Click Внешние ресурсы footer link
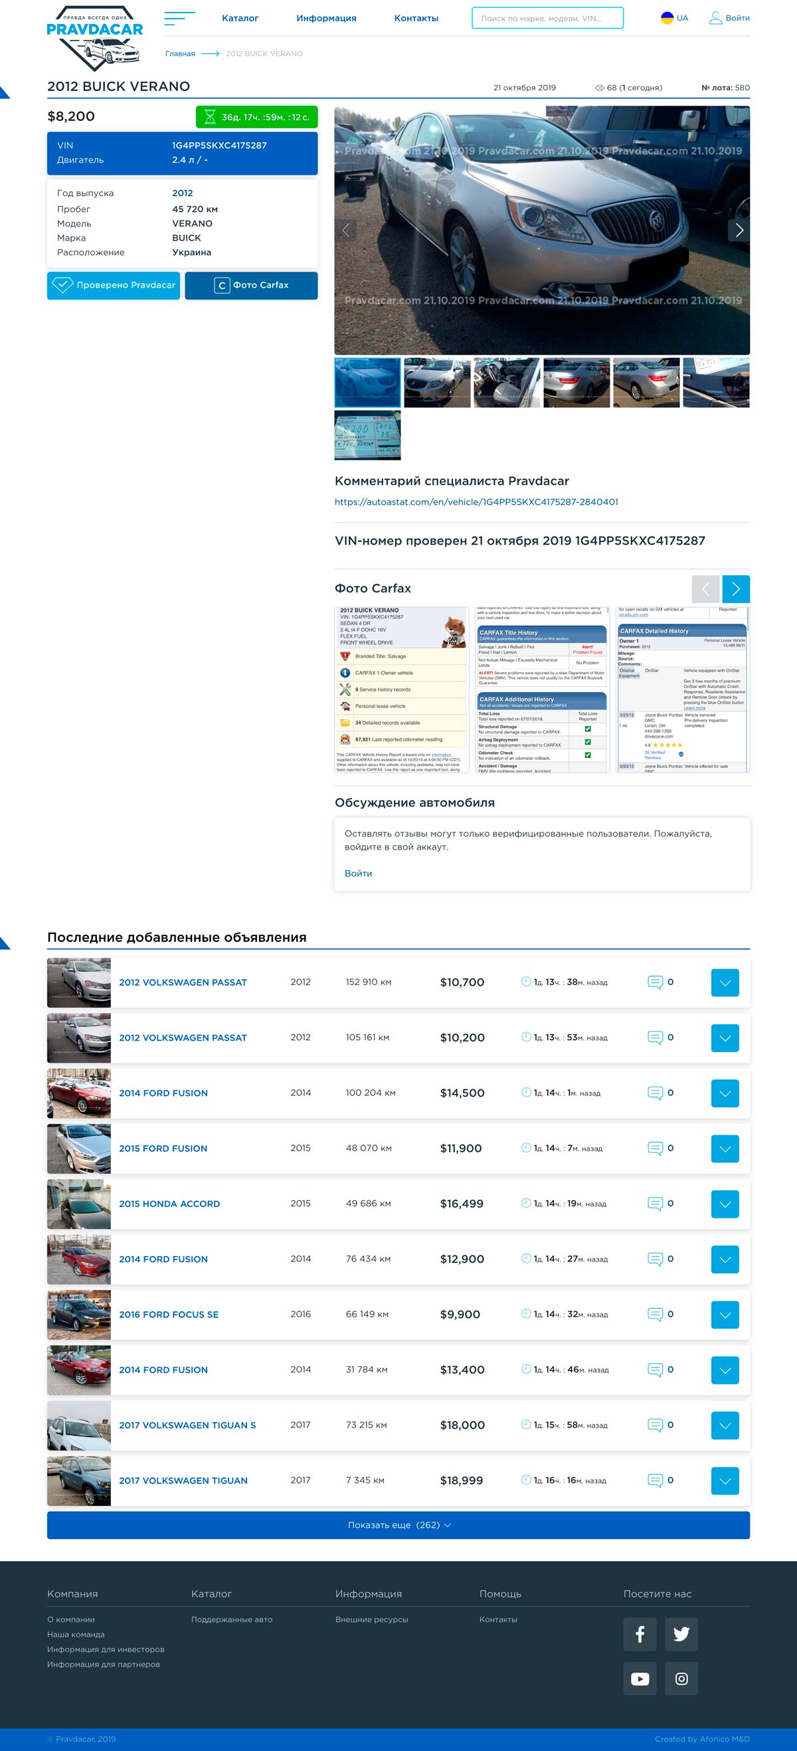This screenshot has height=1751, width=797. [x=372, y=1620]
